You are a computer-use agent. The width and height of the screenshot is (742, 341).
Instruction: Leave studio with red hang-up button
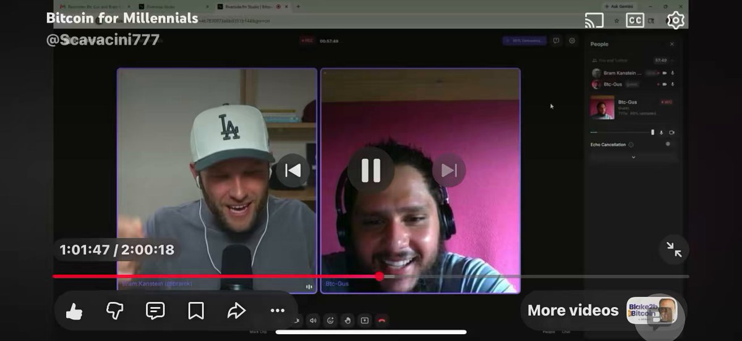382,320
